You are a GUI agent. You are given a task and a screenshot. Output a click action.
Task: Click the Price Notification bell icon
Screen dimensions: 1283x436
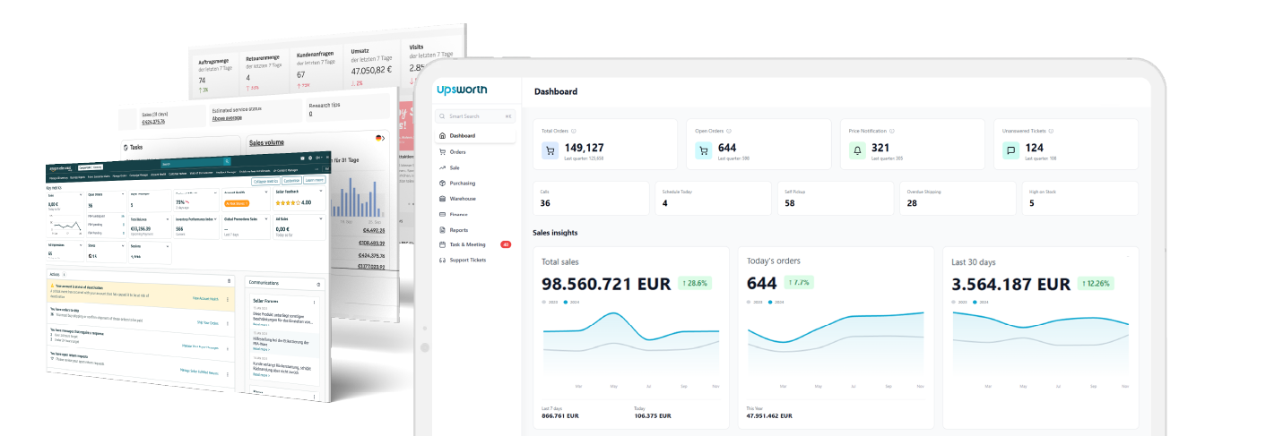coord(857,150)
